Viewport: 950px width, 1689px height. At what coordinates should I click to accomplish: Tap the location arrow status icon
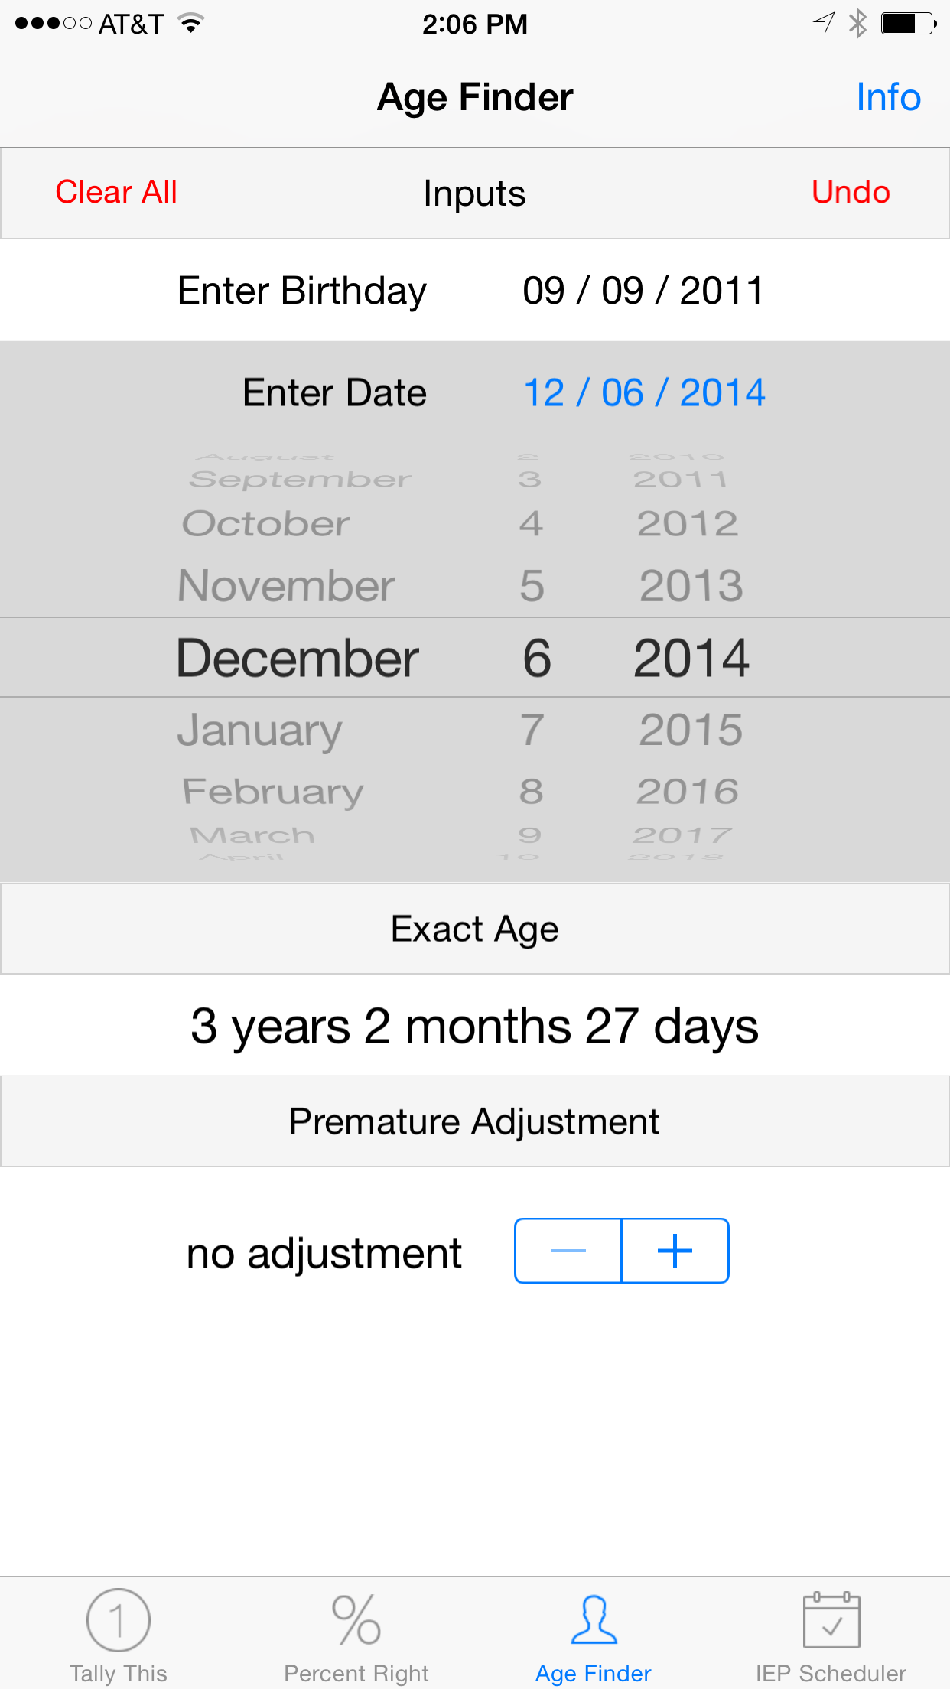(x=824, y=23)
